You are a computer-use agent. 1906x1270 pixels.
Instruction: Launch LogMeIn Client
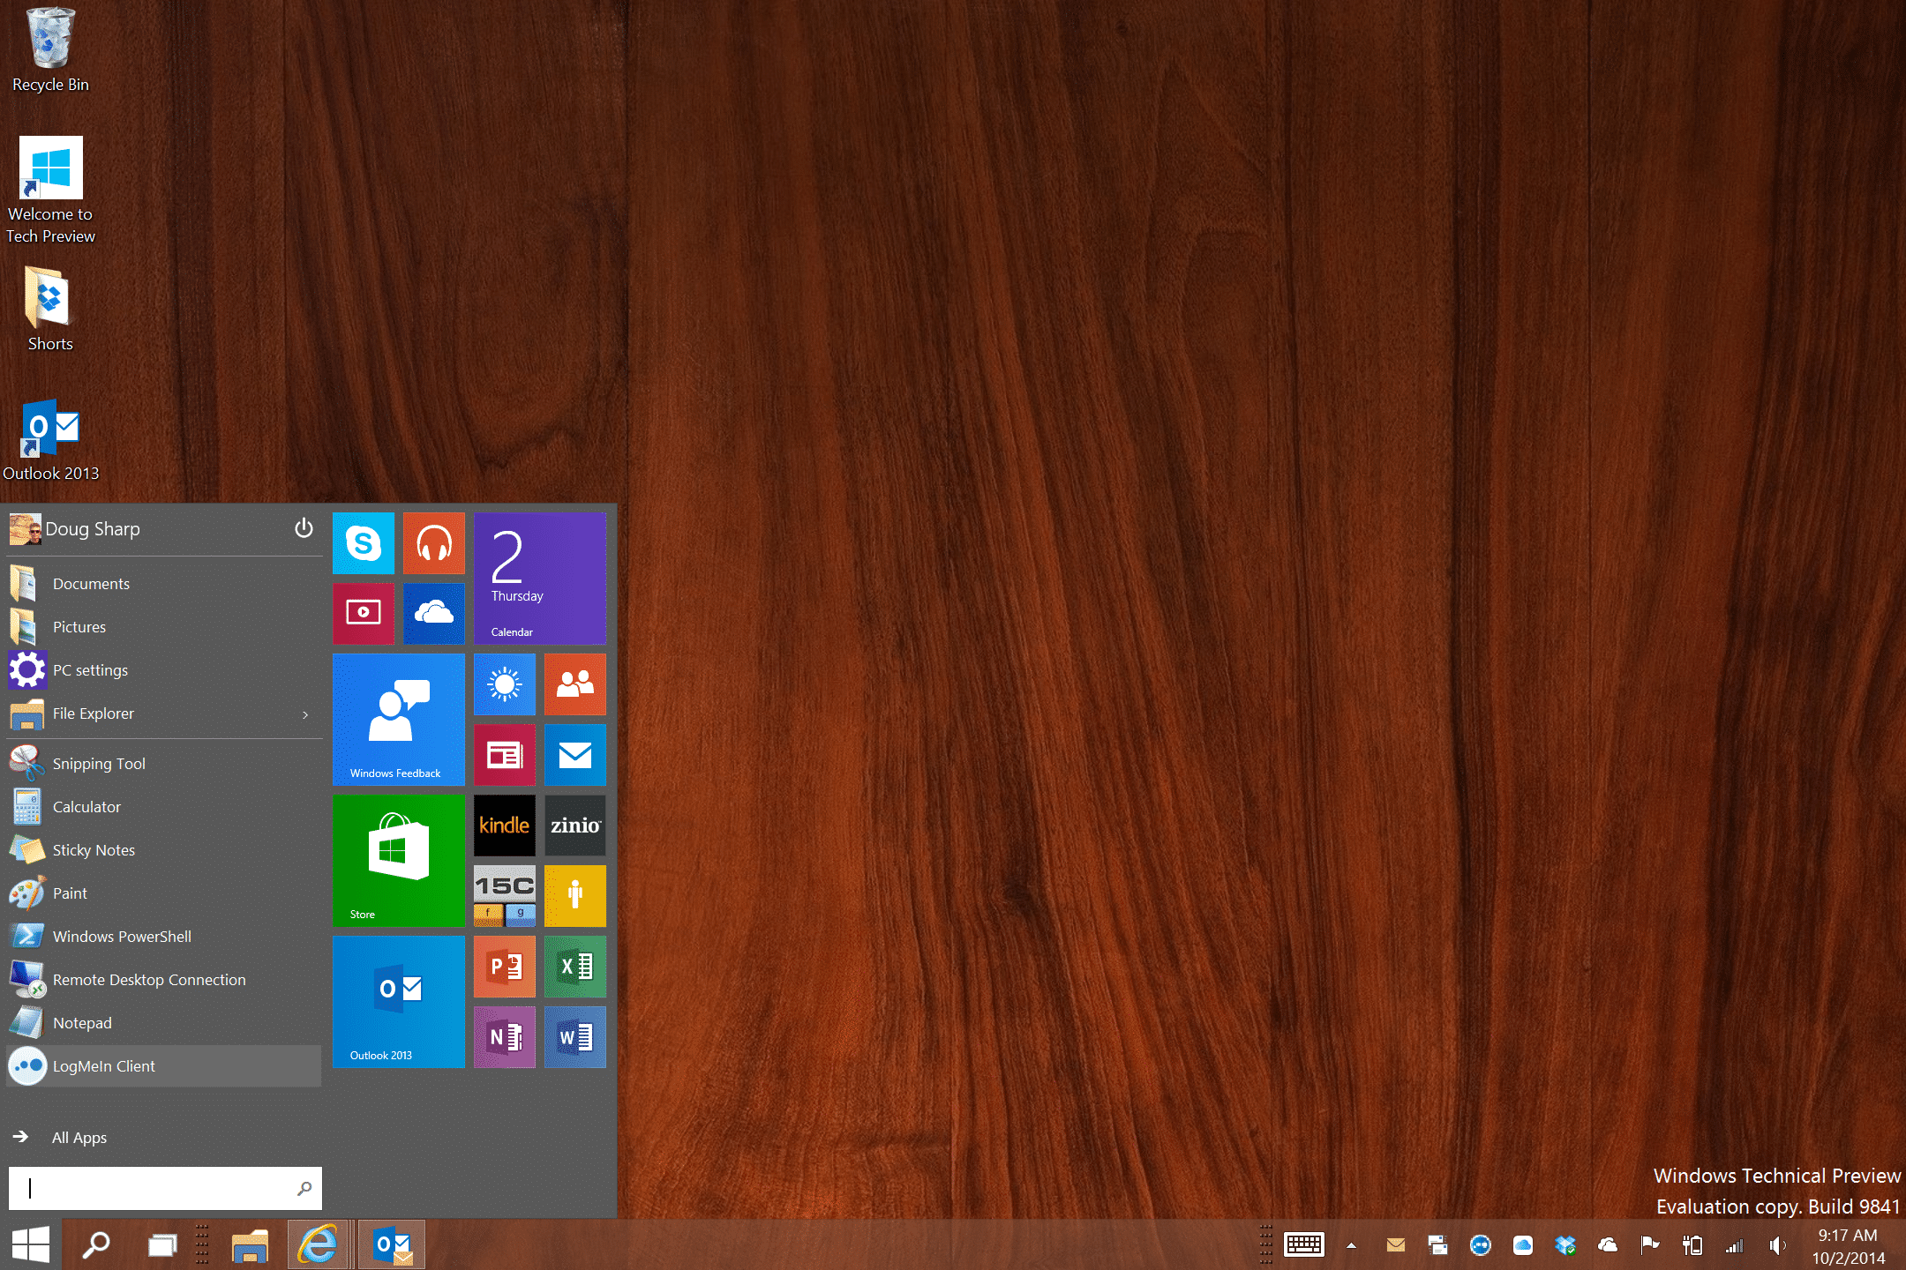pyautogui.click(x=164, y=1066)
